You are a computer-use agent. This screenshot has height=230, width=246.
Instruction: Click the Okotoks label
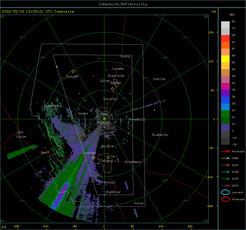coord(109,182)
